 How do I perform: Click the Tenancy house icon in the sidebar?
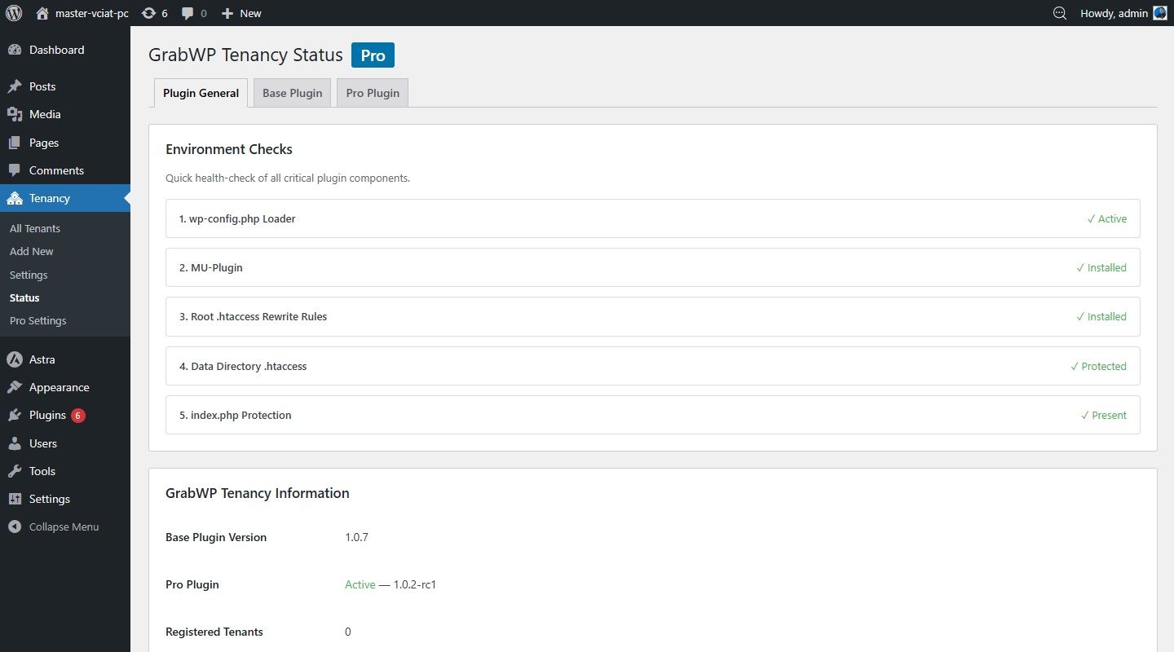tap(15, 198)
